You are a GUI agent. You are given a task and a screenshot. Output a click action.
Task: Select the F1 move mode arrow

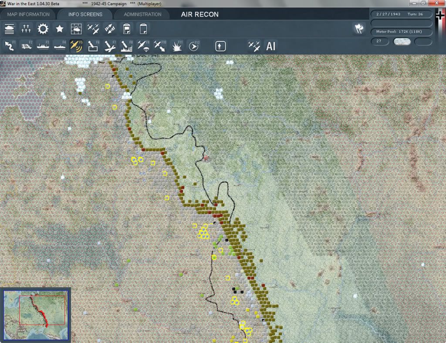pos(10,46)
